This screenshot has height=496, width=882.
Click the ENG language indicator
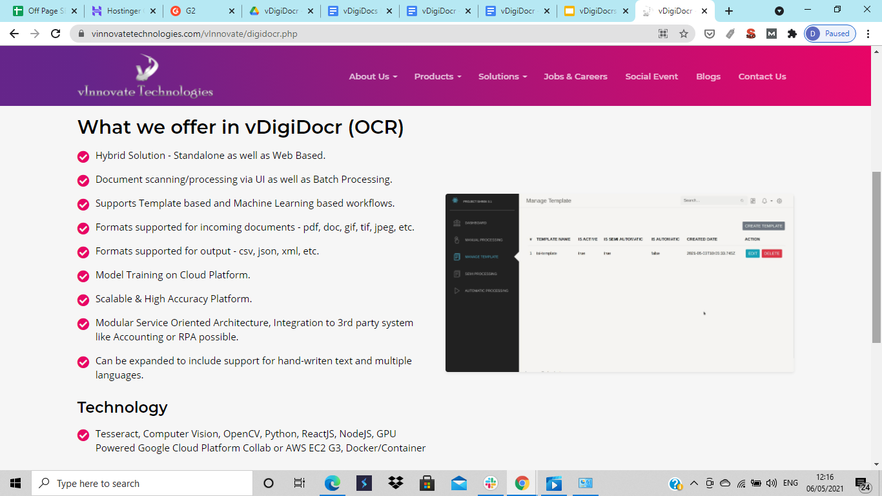pyautogui.click(x=790, y=483)
